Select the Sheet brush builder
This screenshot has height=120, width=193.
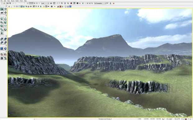[5, 26]
